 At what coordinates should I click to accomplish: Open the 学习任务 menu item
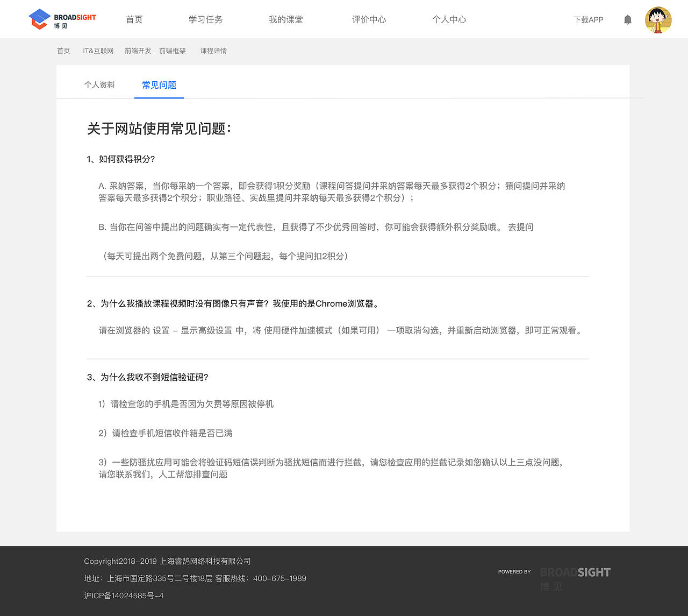coord(205,19)
